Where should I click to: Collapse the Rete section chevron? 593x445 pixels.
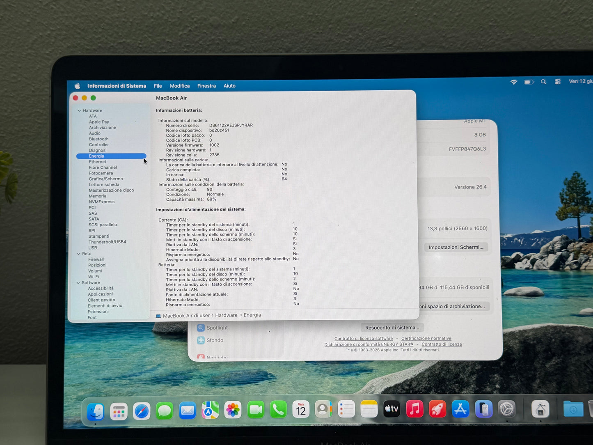[x=78, y=254]
